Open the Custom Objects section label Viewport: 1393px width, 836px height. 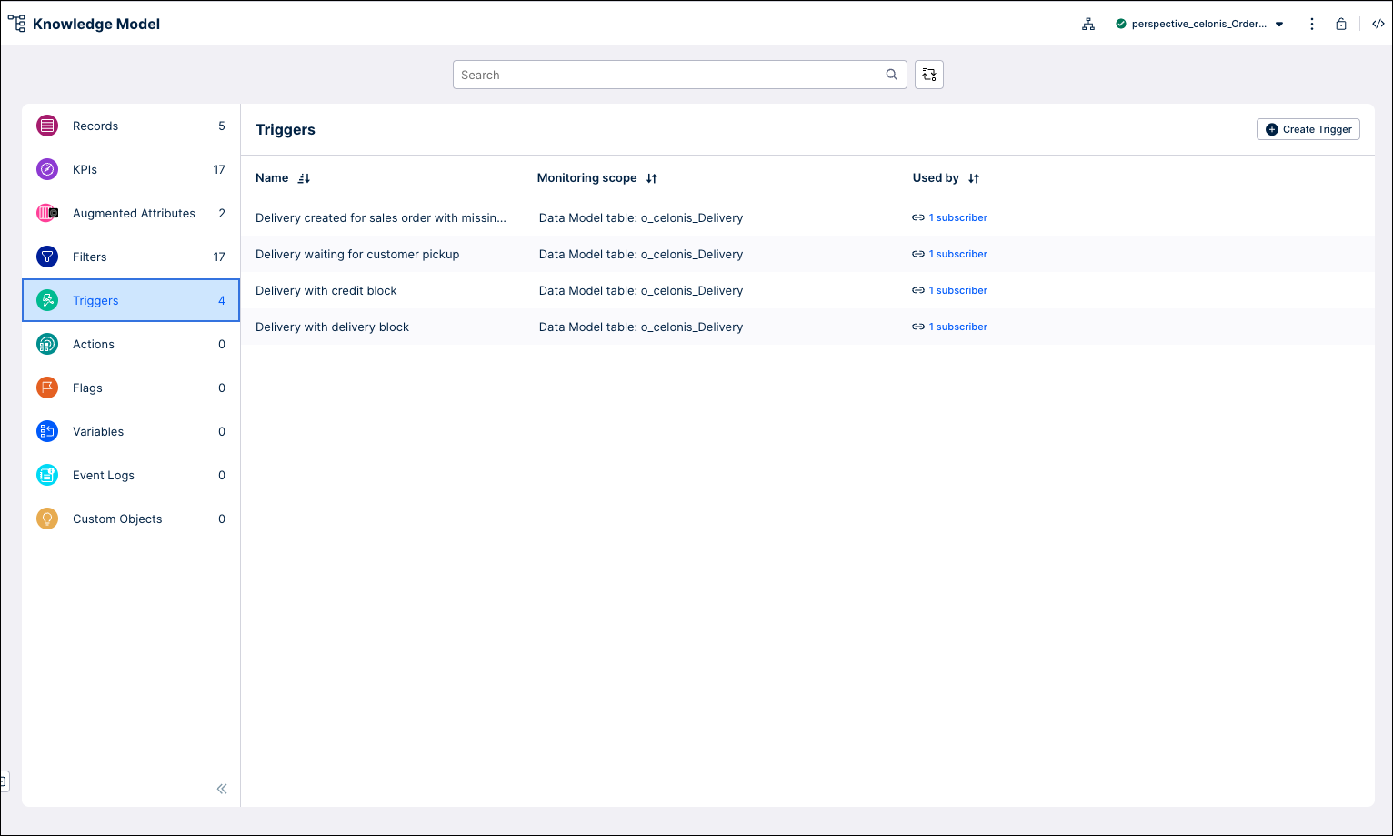pos(117,519)
